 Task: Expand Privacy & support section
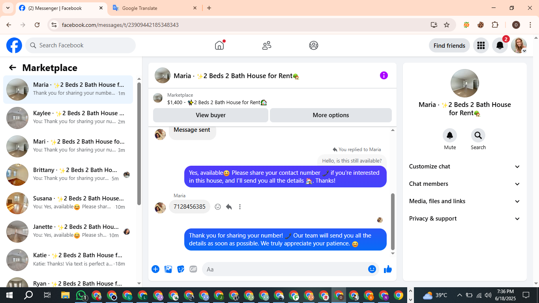point(465,219)
